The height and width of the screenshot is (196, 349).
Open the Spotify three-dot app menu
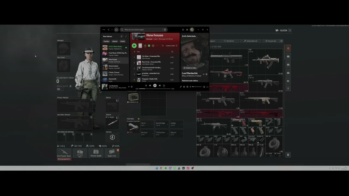click(104, 30)
